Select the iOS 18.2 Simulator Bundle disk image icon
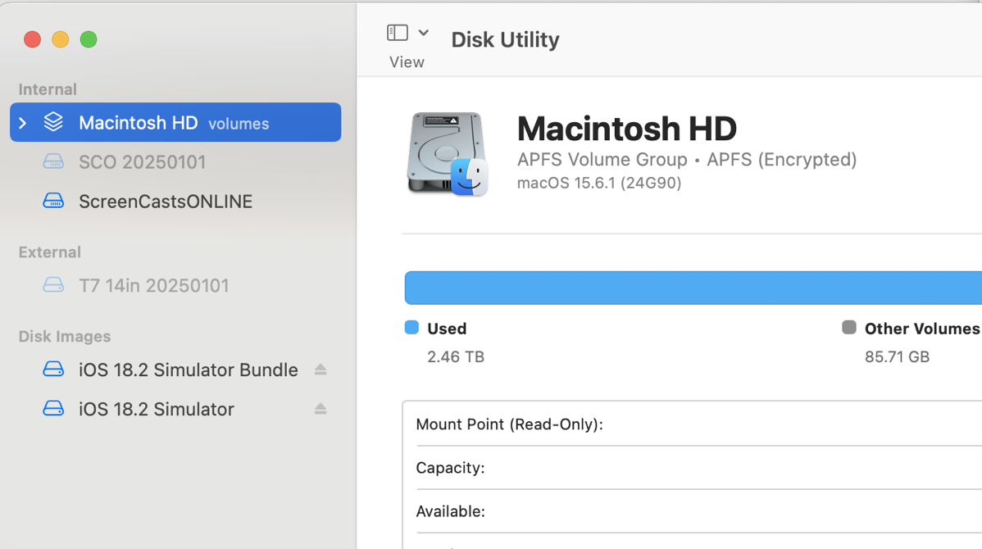The image size is (982, 549). (x=53, y=370)
